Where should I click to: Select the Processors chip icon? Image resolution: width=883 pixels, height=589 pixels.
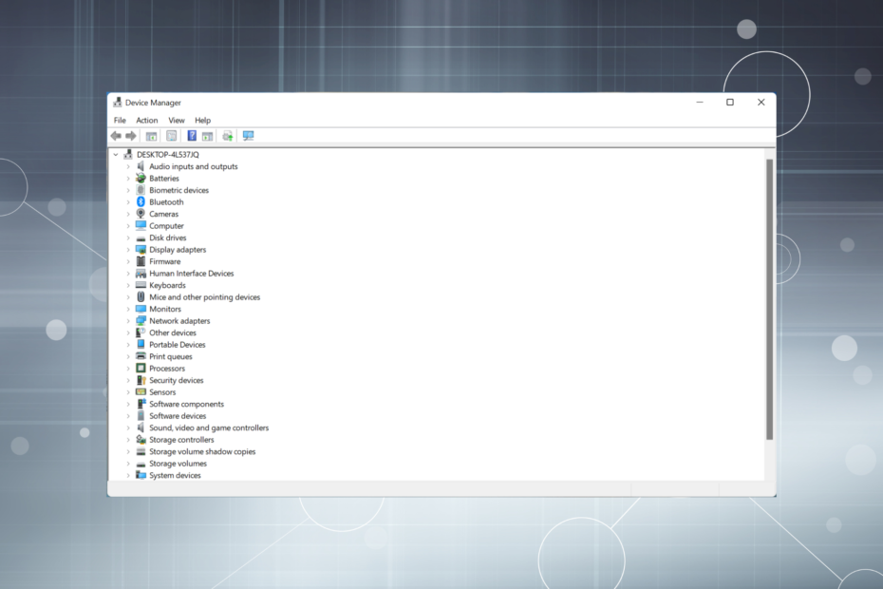[141, 368]
